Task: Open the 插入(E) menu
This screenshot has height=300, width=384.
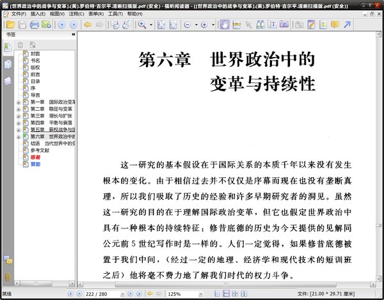Action: [38, 14]
